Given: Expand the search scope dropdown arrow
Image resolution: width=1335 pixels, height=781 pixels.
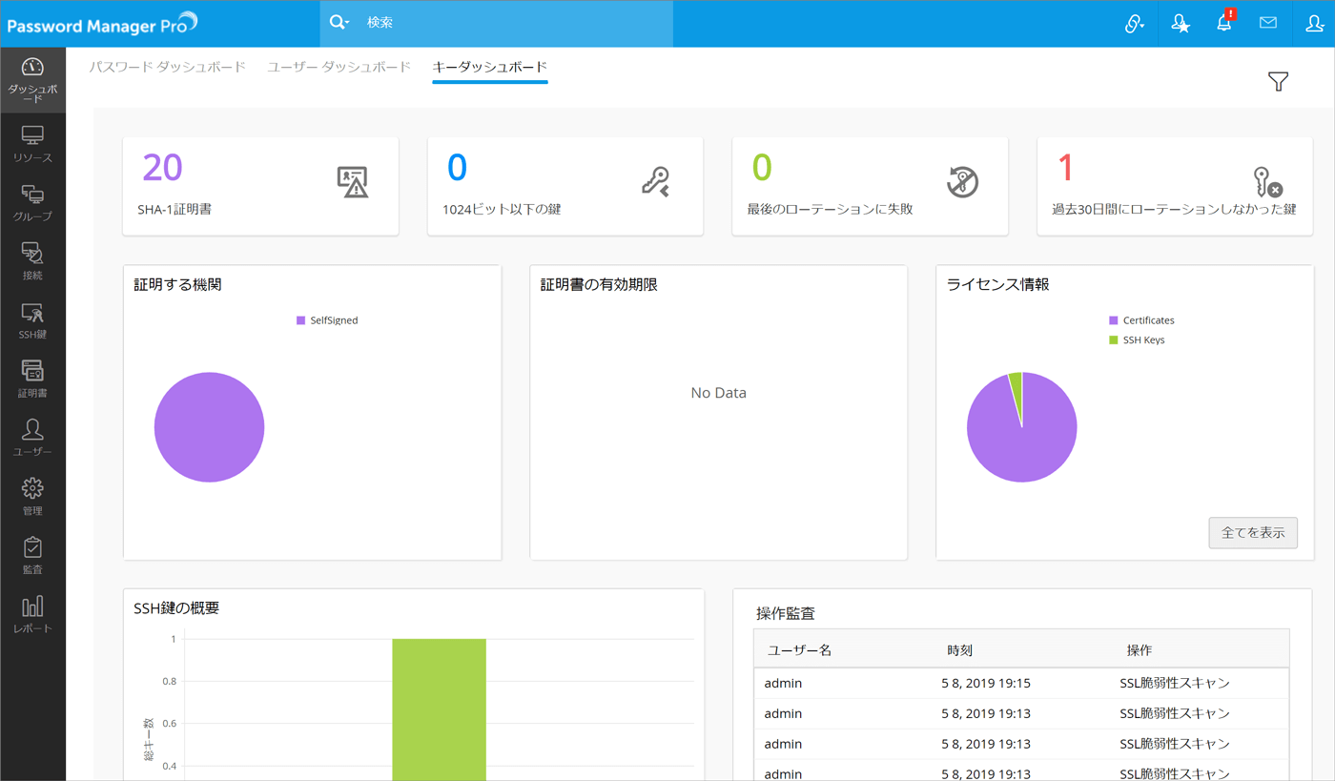Looking at the screenshot, I should pos(349,21).
